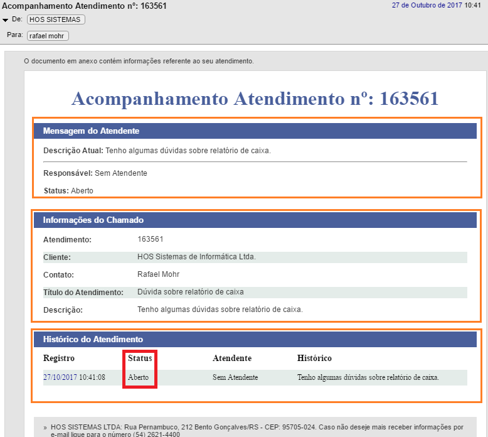Click the Aberto status cell in history row

coord(139,377)
